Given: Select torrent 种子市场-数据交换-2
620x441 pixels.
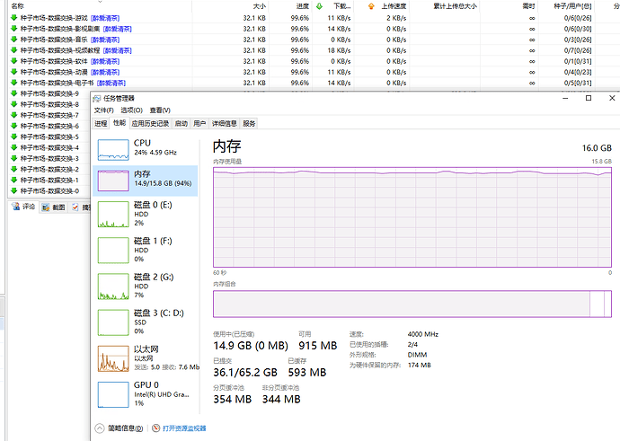Looking at the screenshot, I should (x=49, y=169).
